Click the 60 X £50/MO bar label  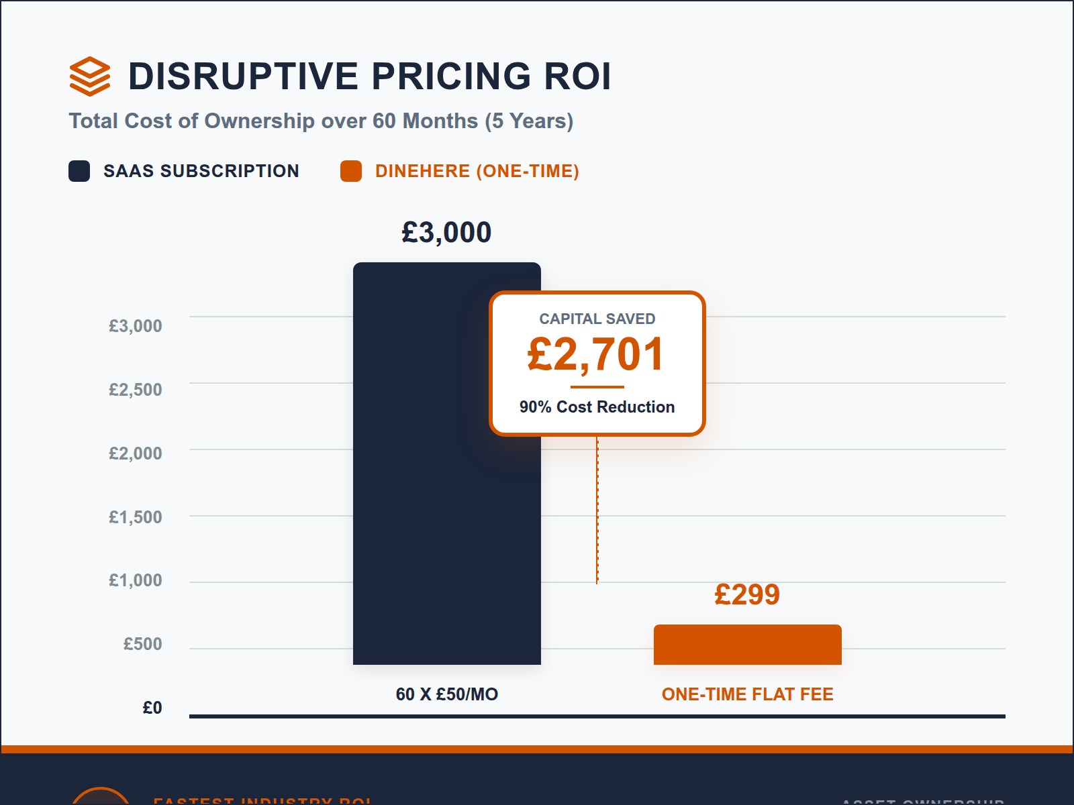coord(446,694)
